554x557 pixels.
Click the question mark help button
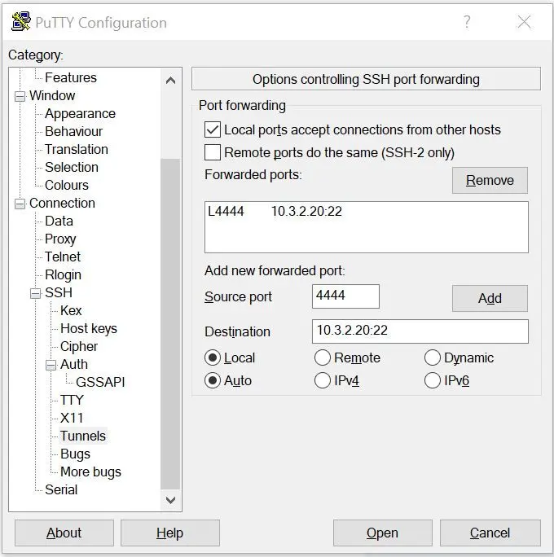coord(467,22)
